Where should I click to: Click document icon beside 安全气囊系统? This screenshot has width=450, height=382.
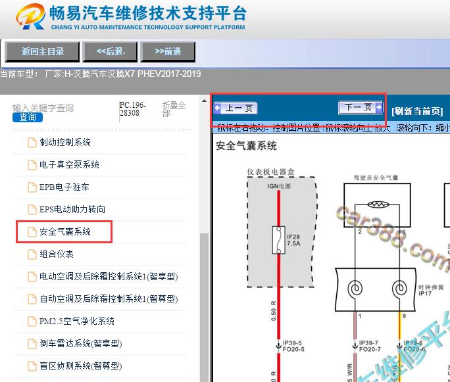point(32,232)
